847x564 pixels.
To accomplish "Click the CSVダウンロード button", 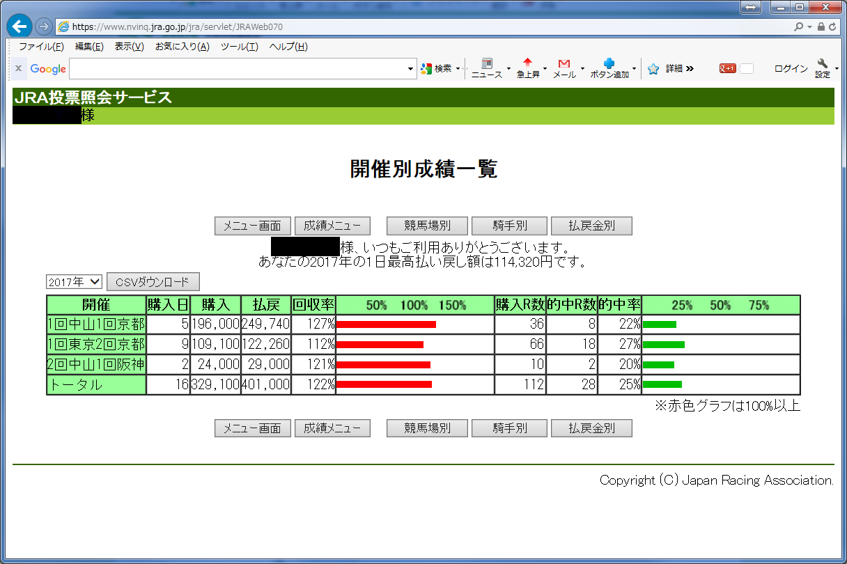I will pos(153,282).
